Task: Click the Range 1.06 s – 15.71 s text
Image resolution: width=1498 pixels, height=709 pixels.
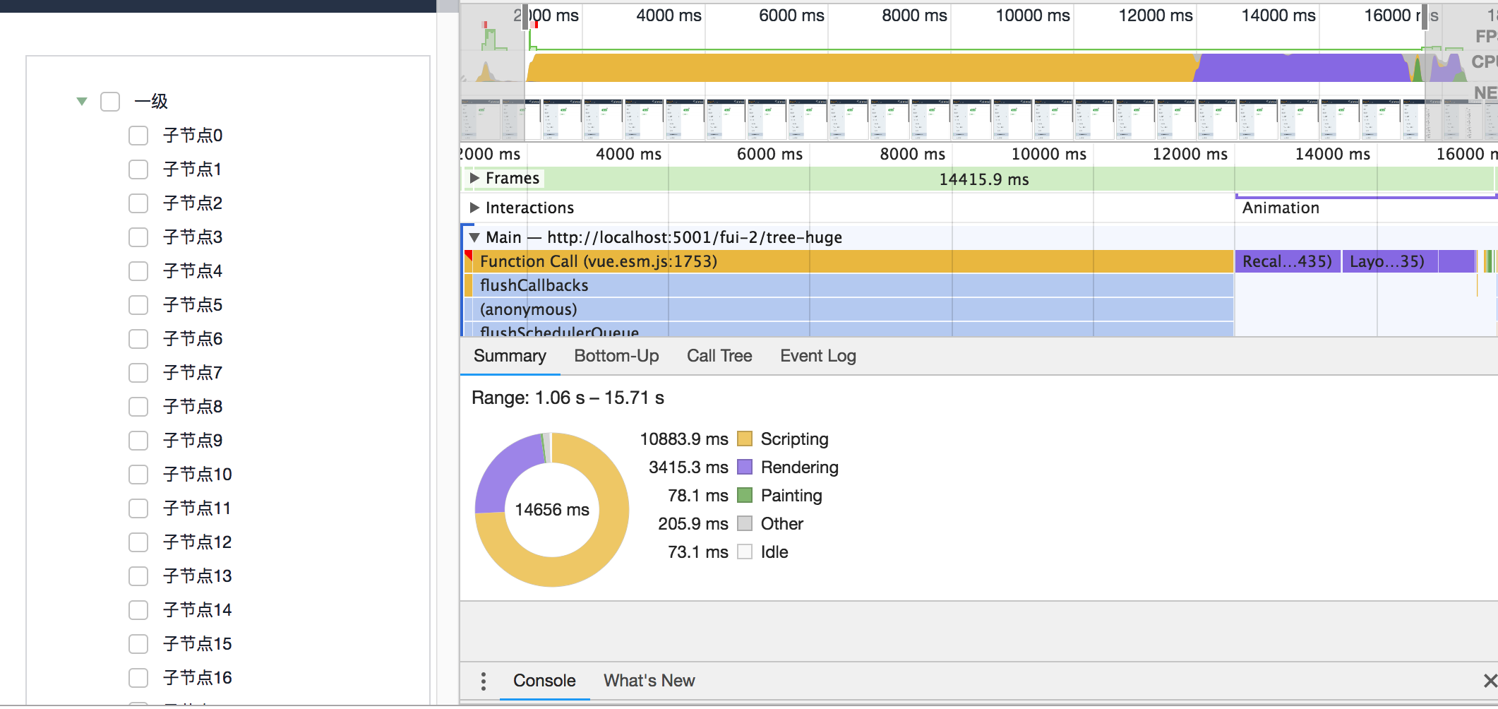Action: [568, 398]
